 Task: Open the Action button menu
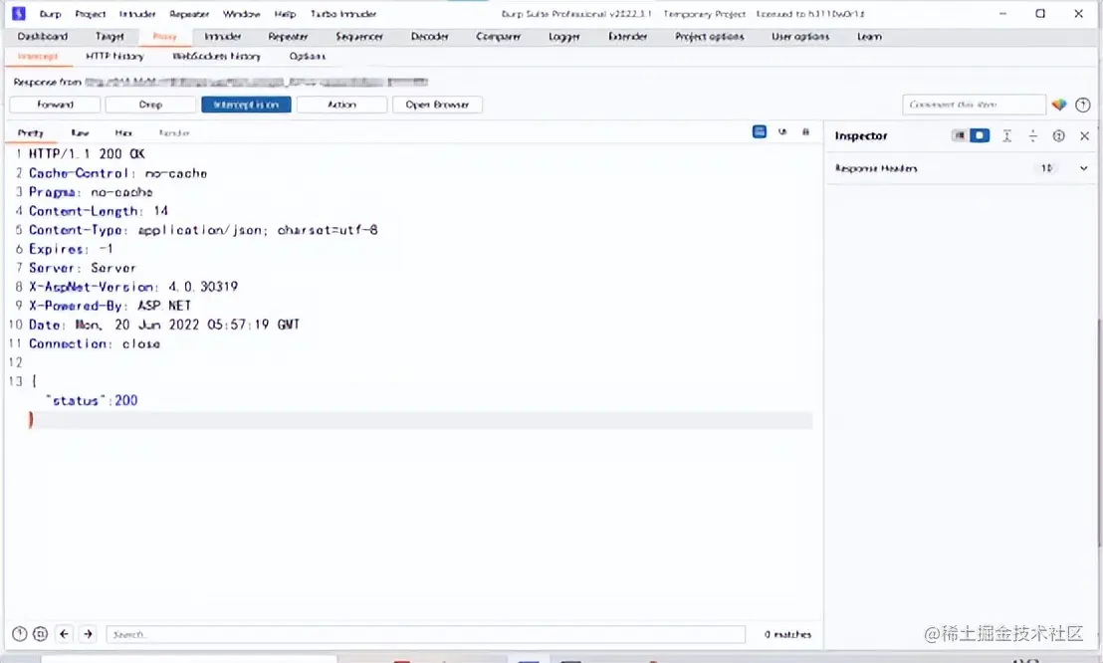[341, 105]
